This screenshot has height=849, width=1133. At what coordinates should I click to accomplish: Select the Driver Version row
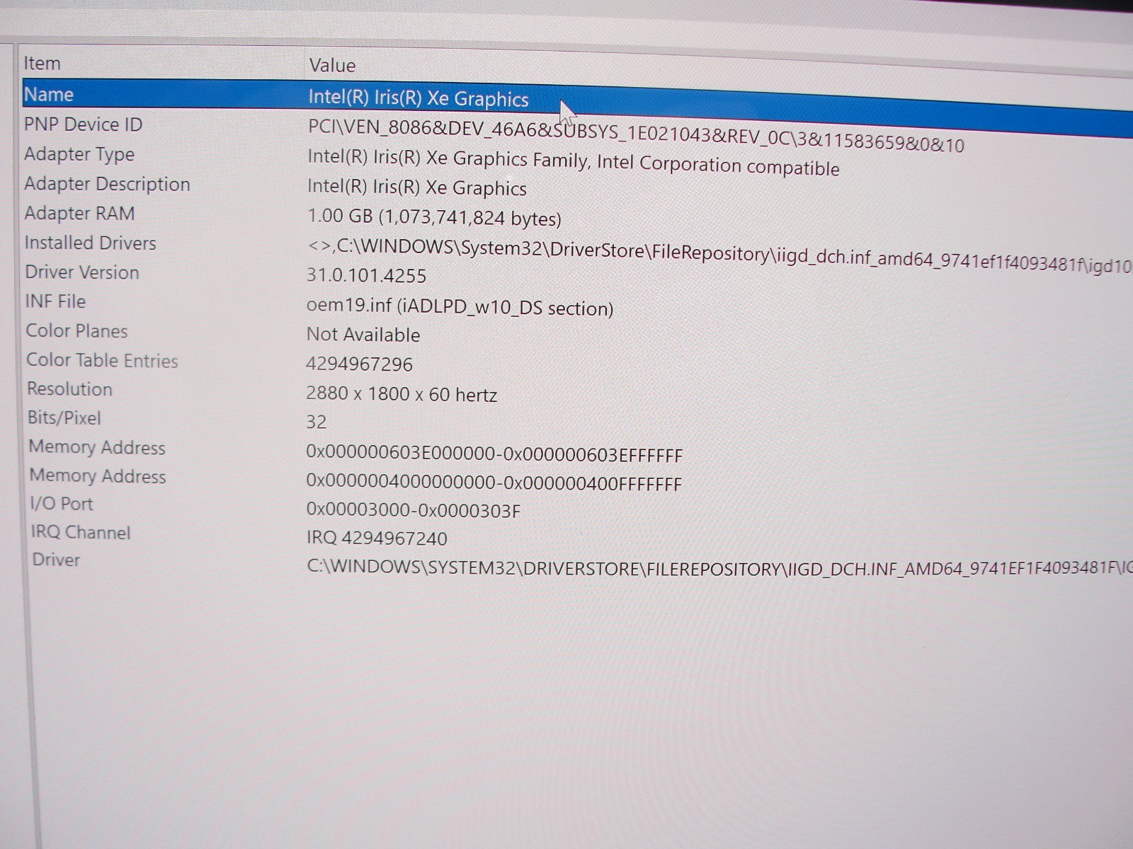pos(82,272)
